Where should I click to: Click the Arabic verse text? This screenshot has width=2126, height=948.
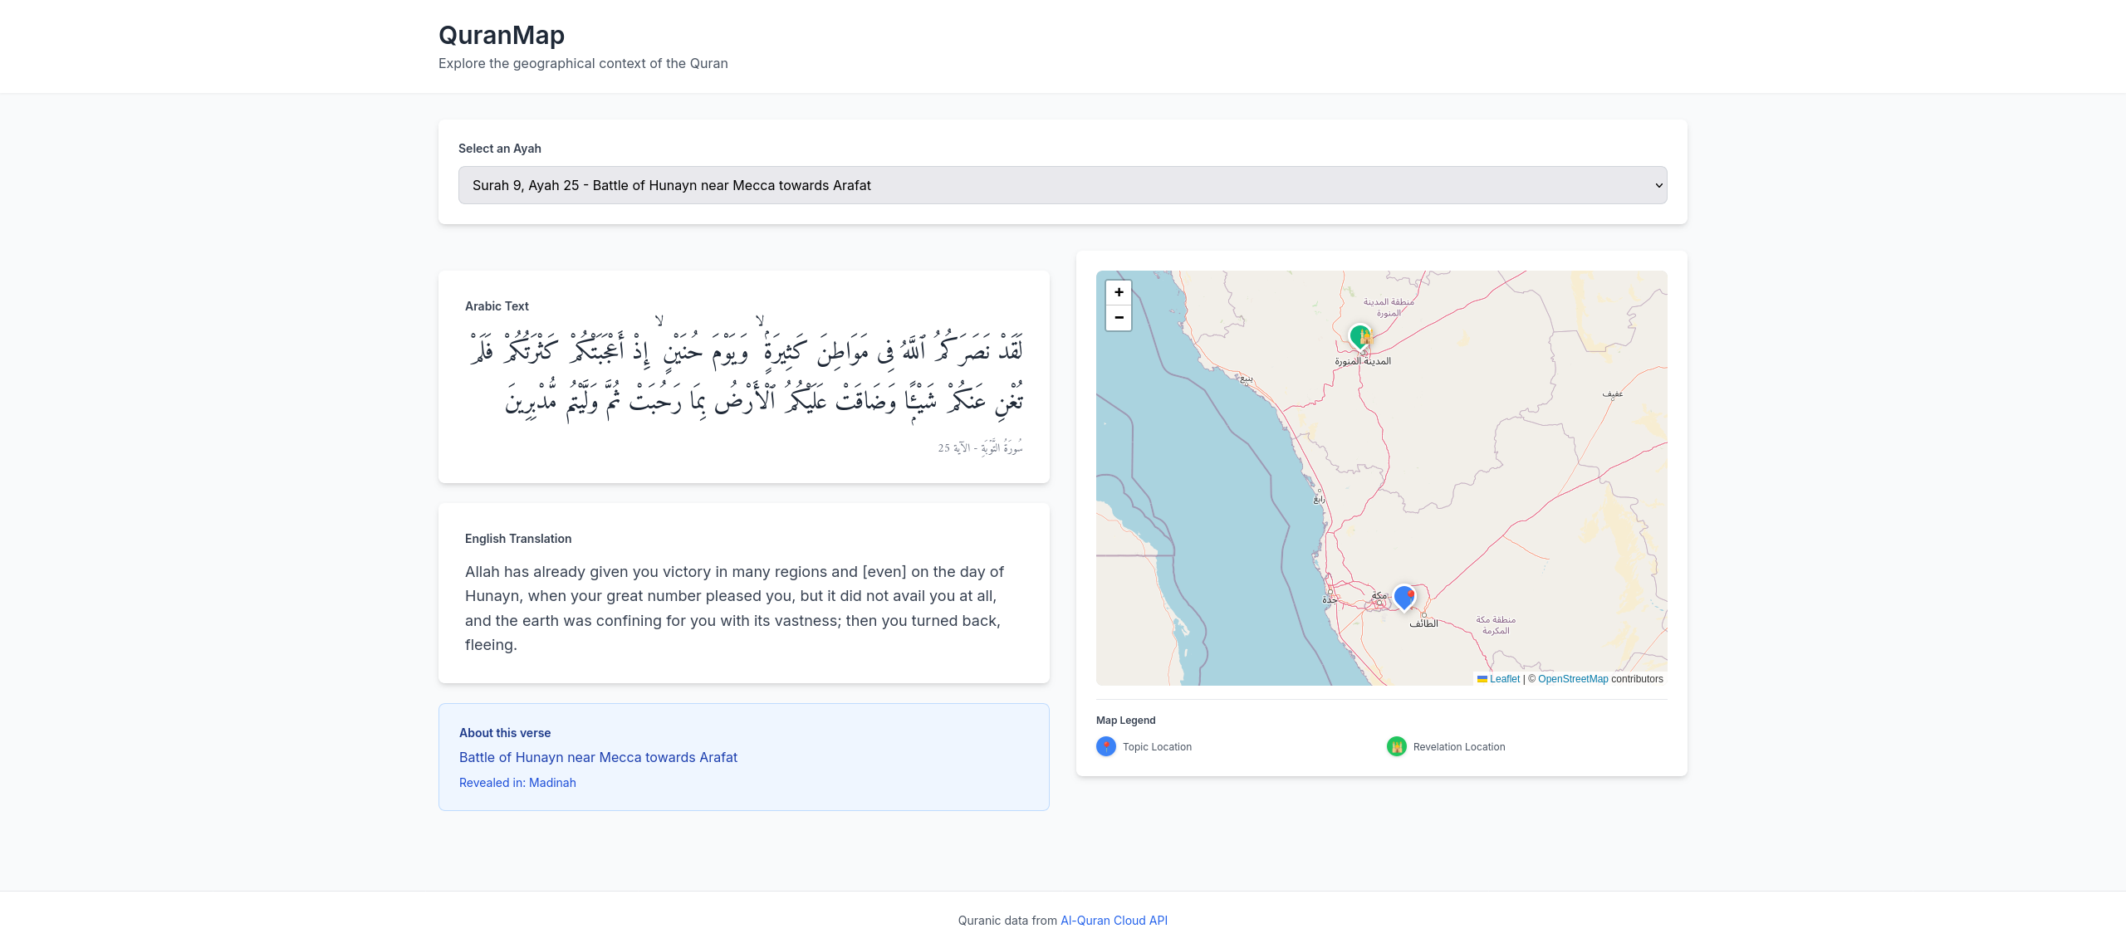pos(745,376)
